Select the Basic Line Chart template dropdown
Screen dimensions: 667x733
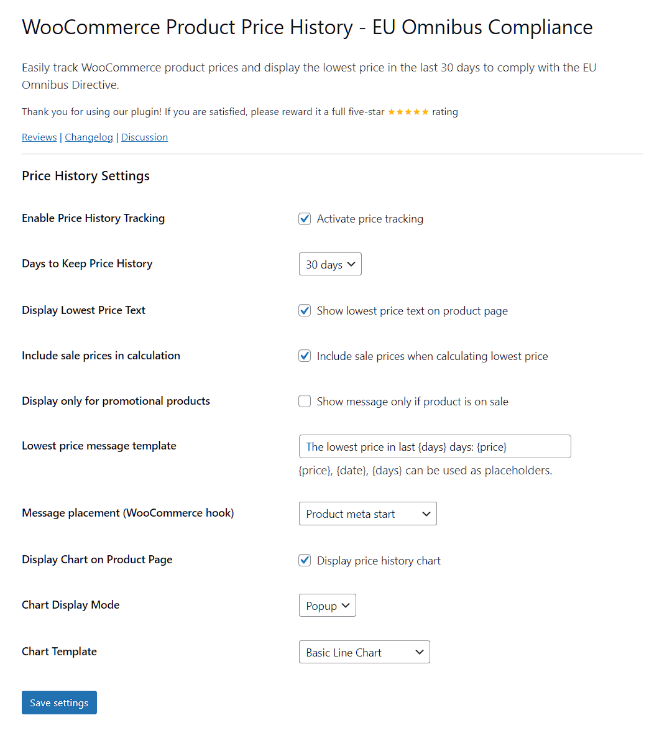[364, 653]
